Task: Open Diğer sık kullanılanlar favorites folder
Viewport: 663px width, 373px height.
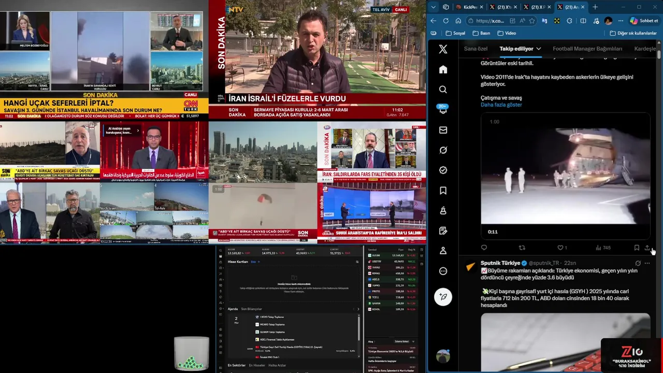Action: [633, 33]
